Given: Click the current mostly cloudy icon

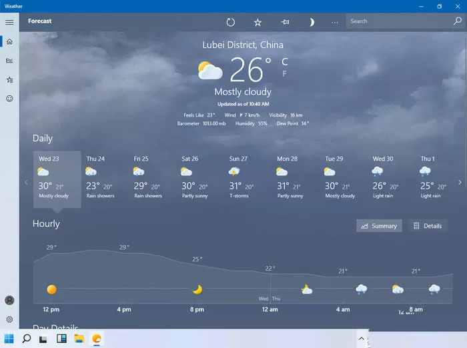Looking at the screenshot, I should [210, 71].
